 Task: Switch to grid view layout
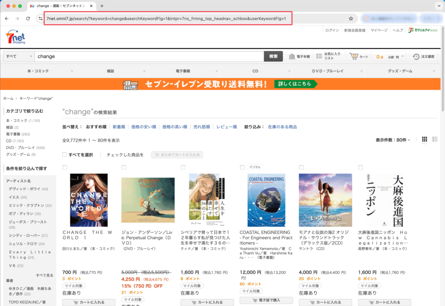(x=425, y=139)
